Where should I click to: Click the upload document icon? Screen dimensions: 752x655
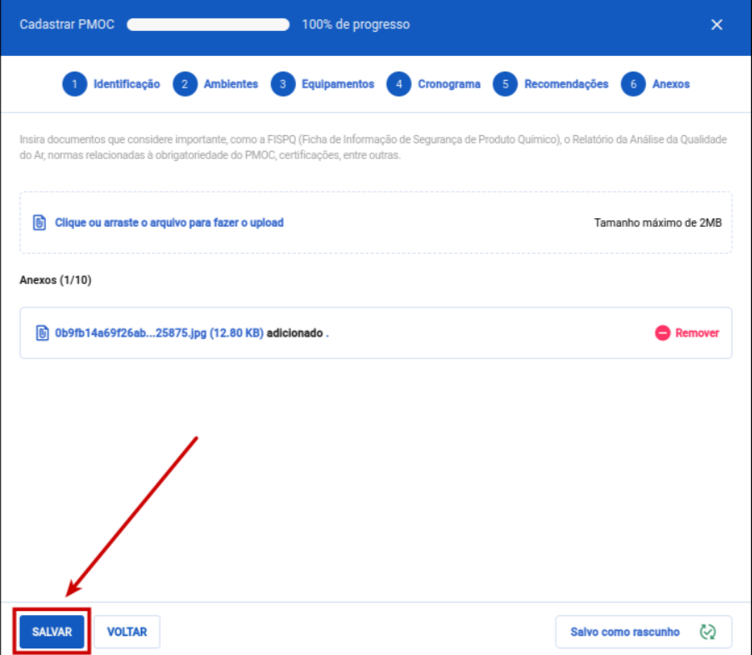(39, 222)
